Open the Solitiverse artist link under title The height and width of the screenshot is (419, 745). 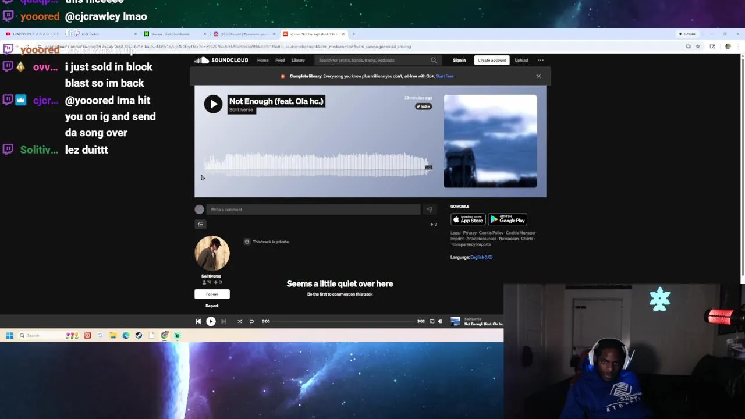tap(241, 110)
